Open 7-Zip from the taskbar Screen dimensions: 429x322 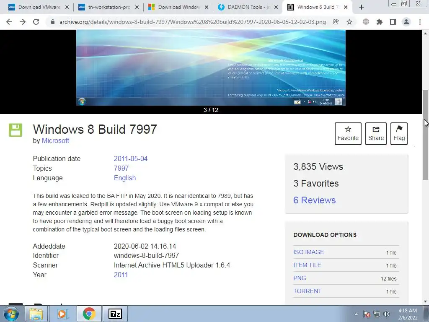click(115, 314)
